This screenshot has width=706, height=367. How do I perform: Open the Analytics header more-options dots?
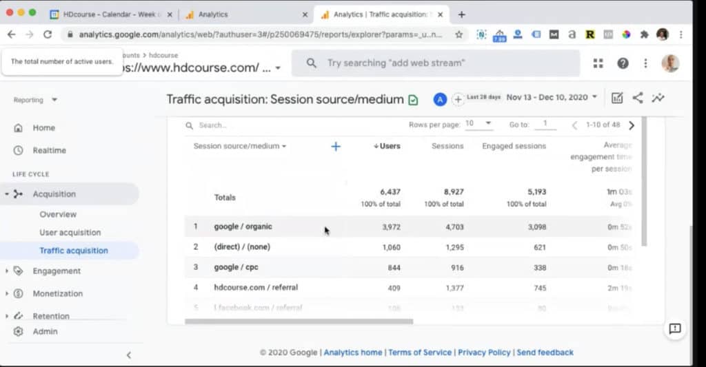click(x=645, y=63)
